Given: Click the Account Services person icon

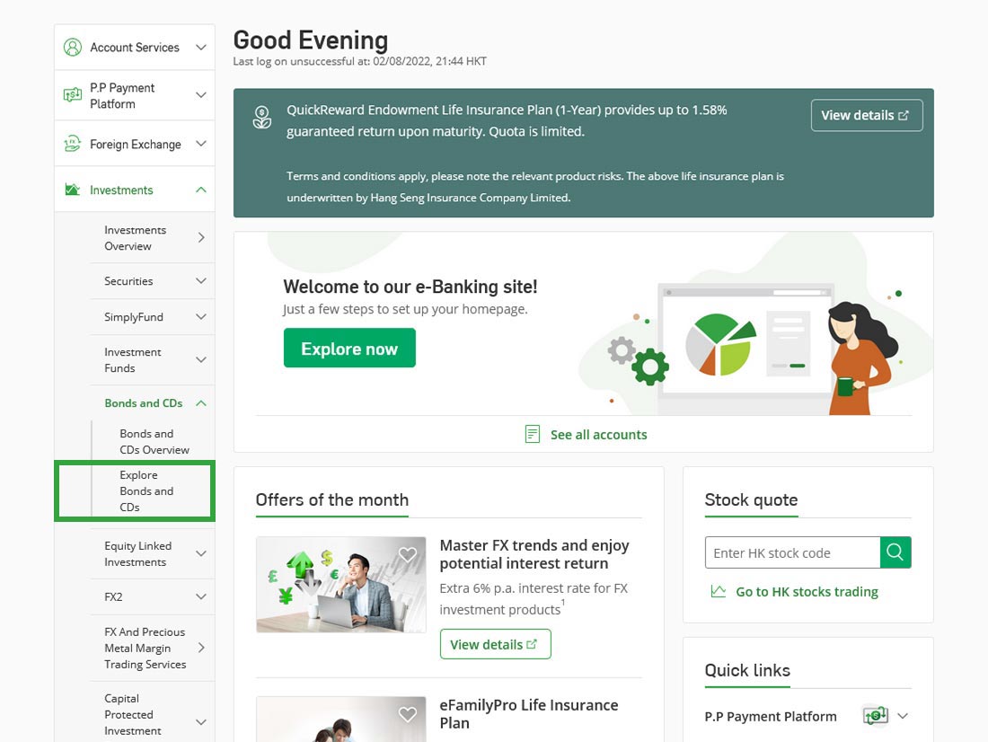Looking at the screenshot, I should coord(73,48).
